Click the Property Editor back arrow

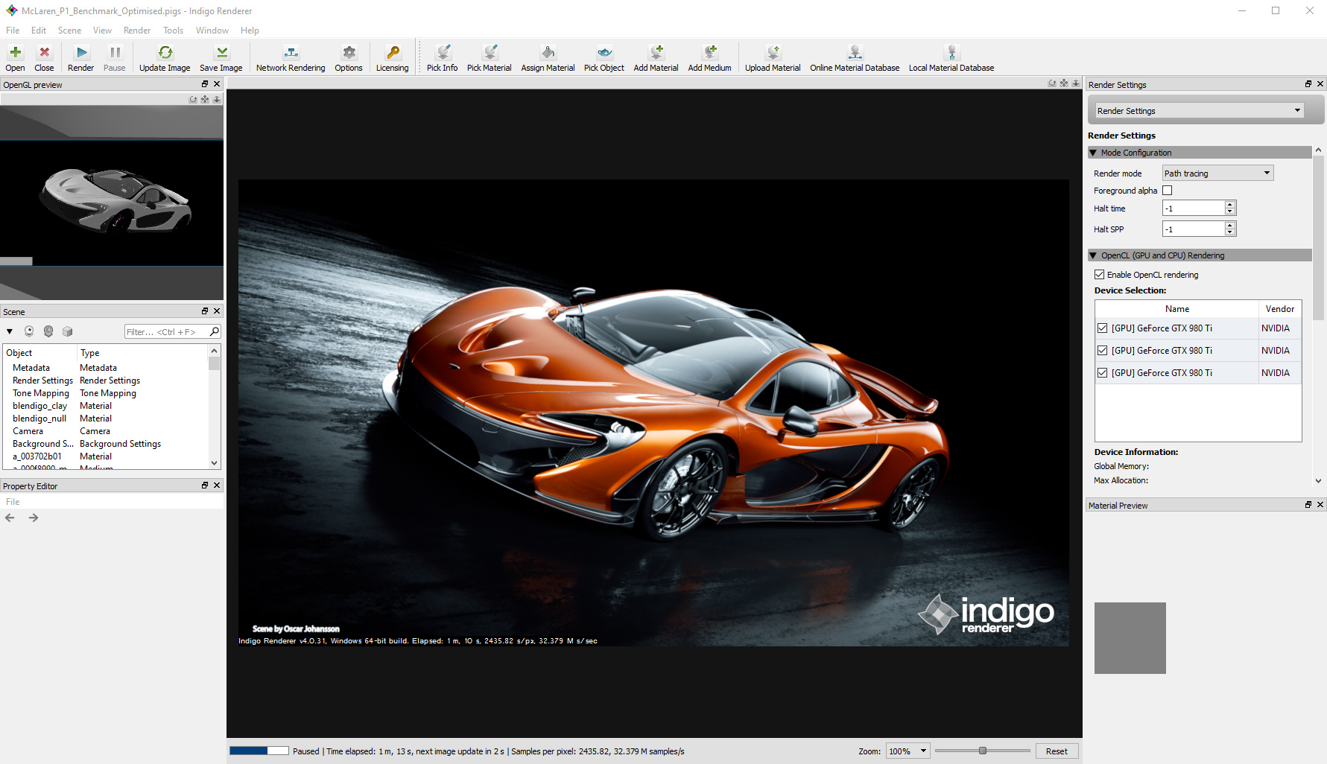pyautogui.click(x=10, y=518)
